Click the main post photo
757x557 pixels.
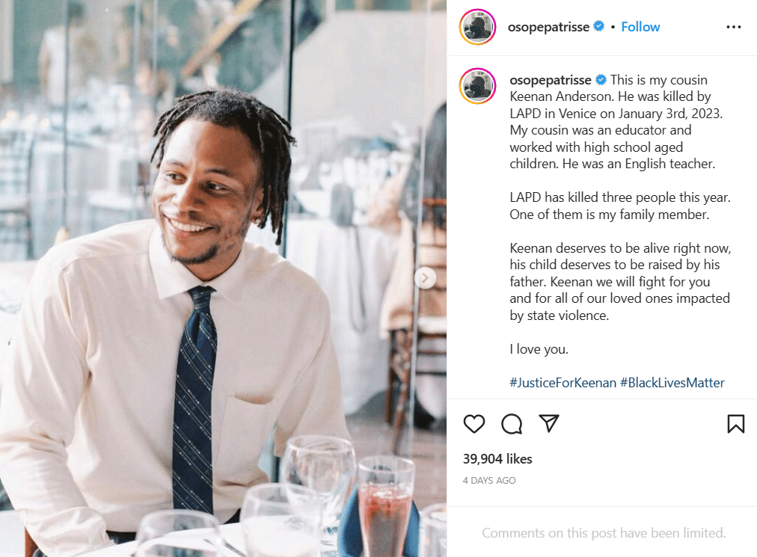[223, 278]
